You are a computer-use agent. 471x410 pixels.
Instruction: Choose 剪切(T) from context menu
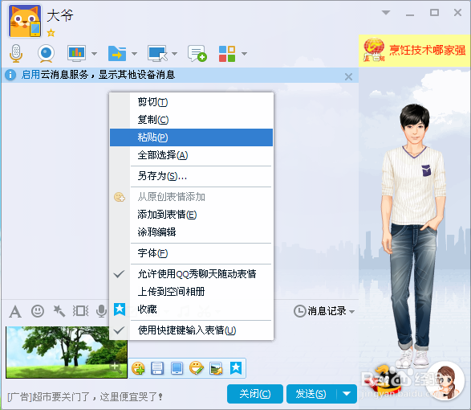(x=191, y=102)
